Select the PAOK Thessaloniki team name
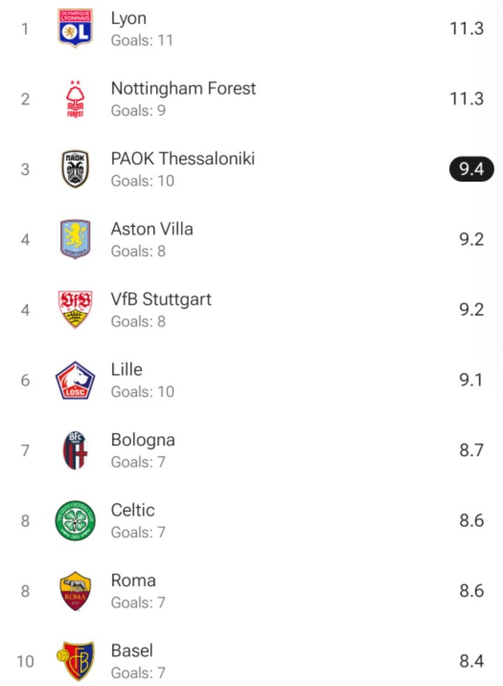 point(182,159)
